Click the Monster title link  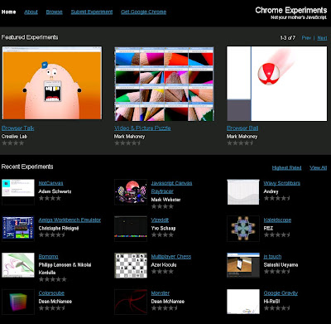coord(161,293)
